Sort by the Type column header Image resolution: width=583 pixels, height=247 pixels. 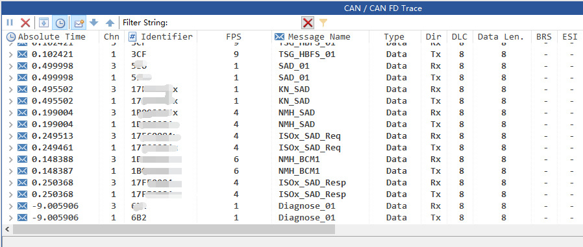tap(394, 37)
